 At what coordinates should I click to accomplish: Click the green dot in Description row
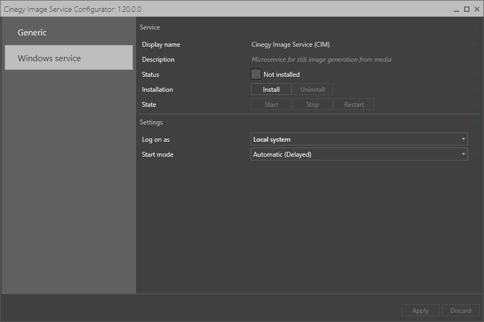tap(473, 59)
